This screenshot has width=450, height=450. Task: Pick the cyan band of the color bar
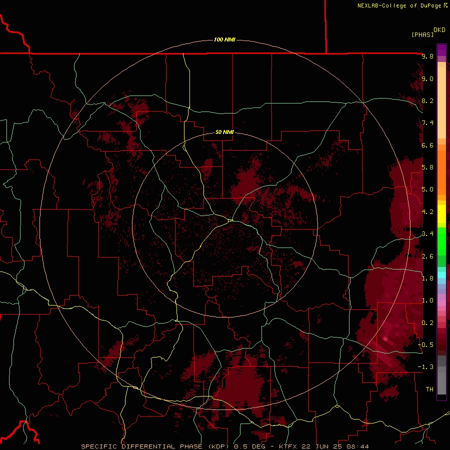coord(441,274)
